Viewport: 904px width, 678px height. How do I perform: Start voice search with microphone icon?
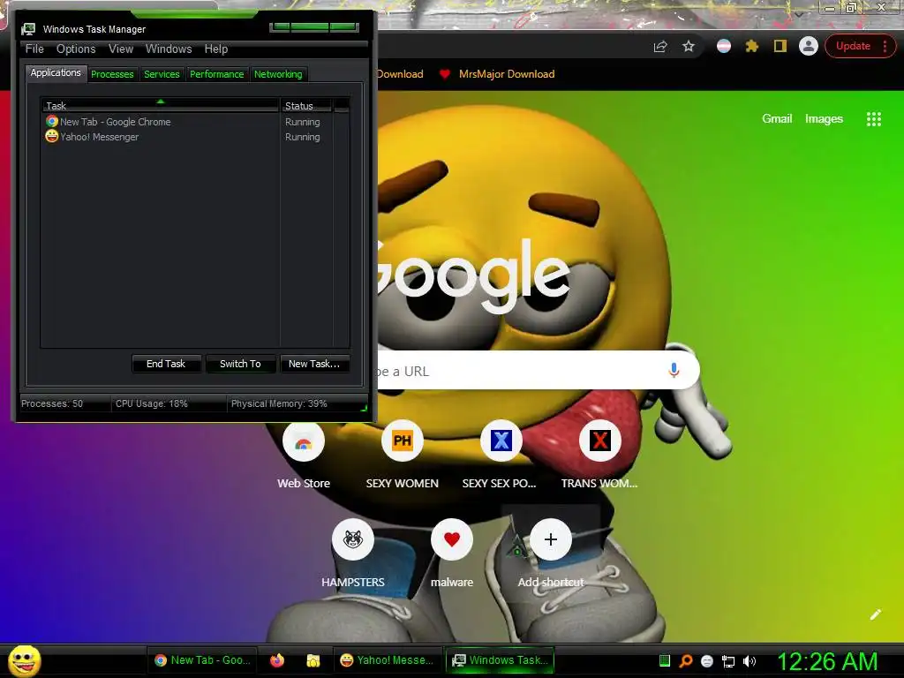coord(674,370)
